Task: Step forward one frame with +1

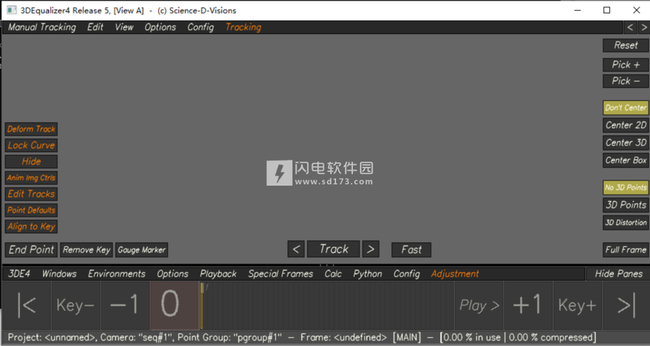Action: [528, 306]
